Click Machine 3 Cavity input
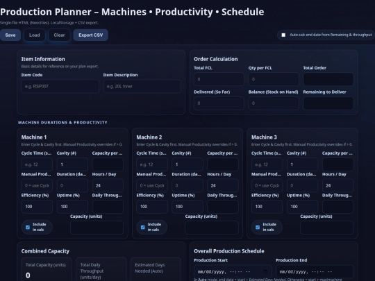The image size is (375, 281). pyautogui.click(x=302, y=164)
